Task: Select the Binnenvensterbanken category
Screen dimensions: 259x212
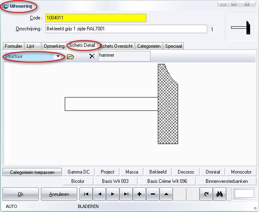Action: click(x=227, y=181)
